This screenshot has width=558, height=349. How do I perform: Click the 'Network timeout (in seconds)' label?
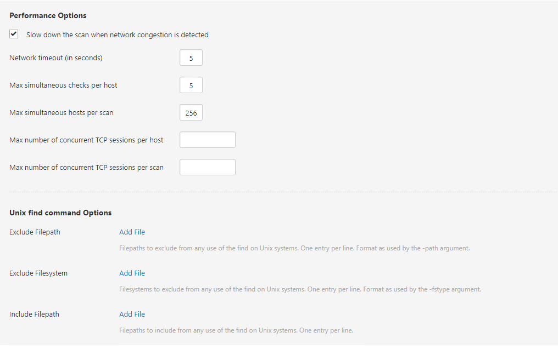click(x=56, y=58)
